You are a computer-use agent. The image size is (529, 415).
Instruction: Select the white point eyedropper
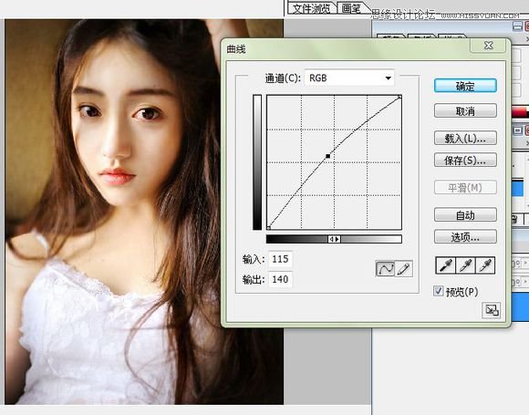485,265
